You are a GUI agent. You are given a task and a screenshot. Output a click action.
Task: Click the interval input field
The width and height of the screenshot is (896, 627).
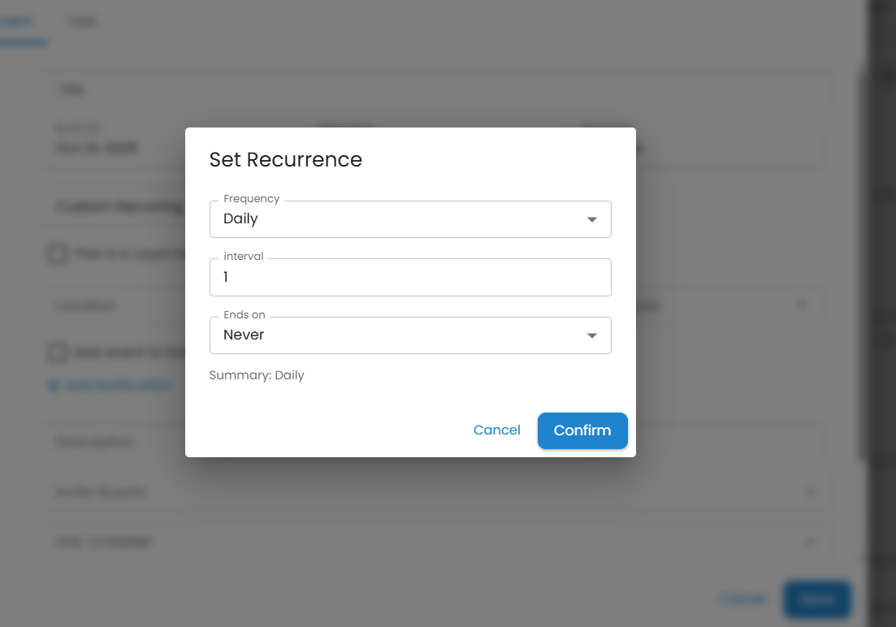(409, 278)
